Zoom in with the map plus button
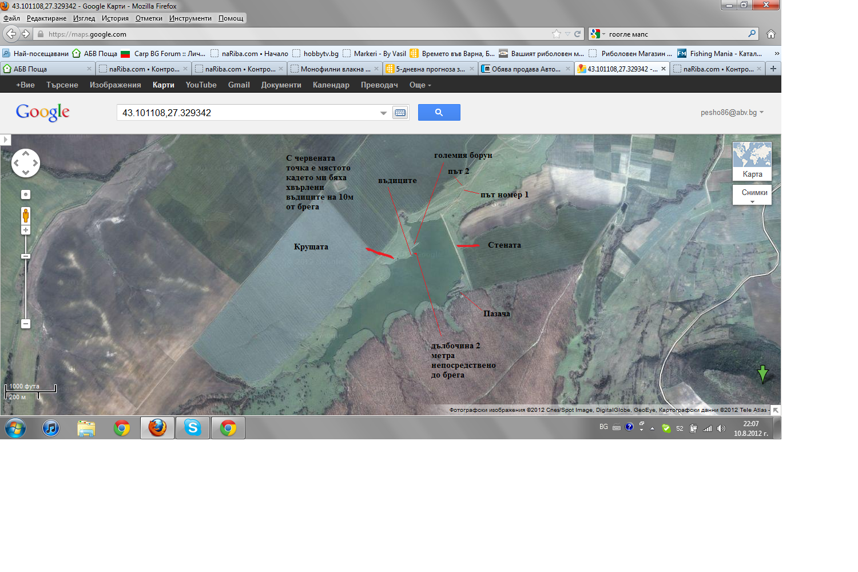The height and width of the screenshot is (572, 858). (26, 230)
